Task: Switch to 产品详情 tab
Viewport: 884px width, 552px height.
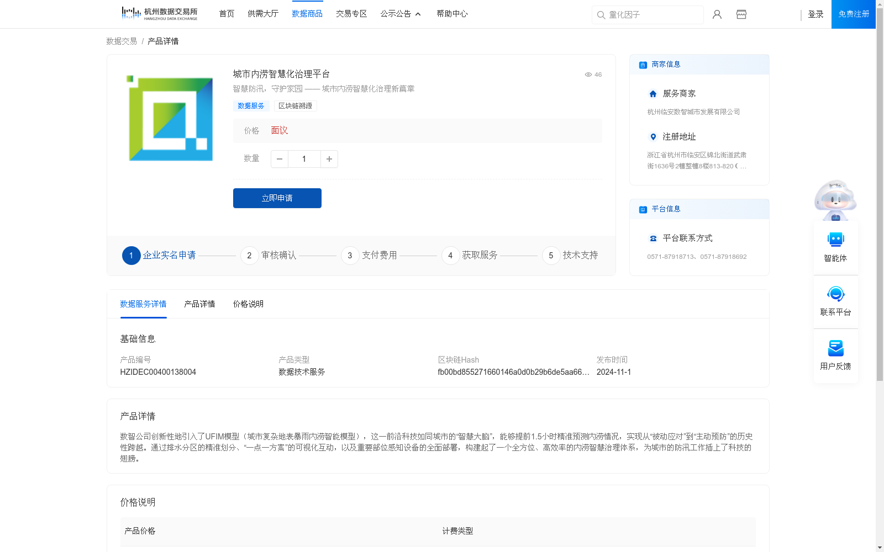Action: pyautogui.click(x=199, y=304)
